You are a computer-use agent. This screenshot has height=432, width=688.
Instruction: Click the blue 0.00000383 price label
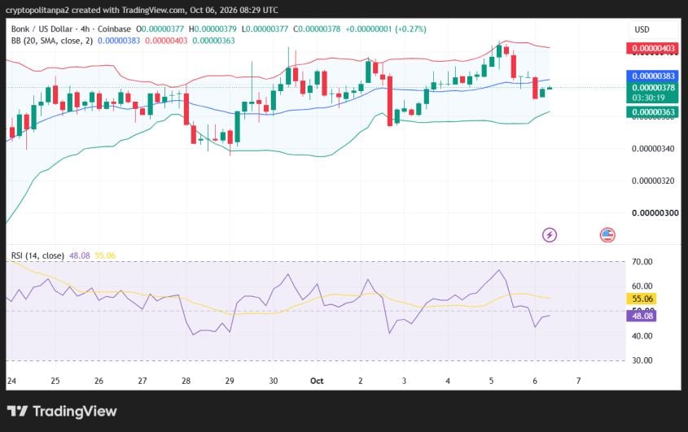(652, 76)
